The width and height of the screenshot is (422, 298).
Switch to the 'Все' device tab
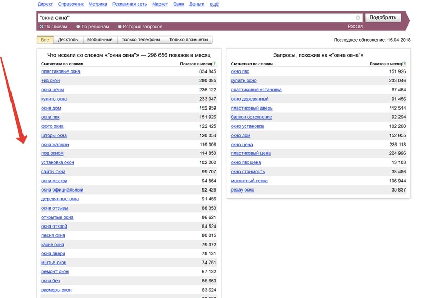(45, 40)
